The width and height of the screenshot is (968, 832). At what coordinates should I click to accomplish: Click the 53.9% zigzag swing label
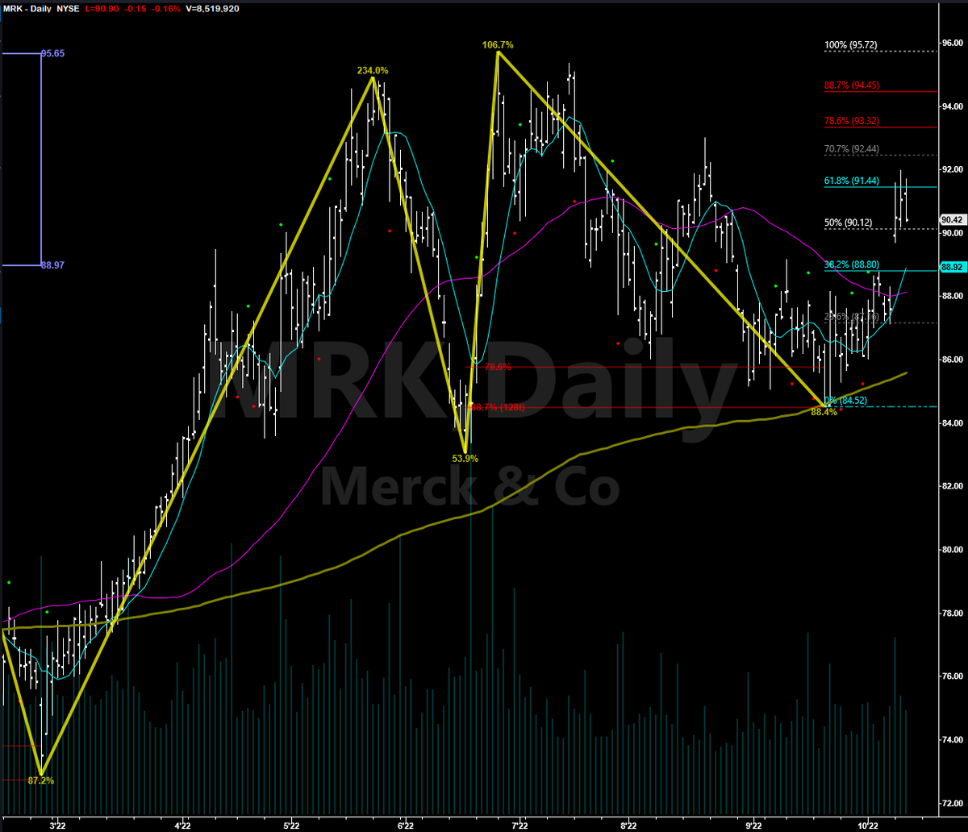pos(465,458)
